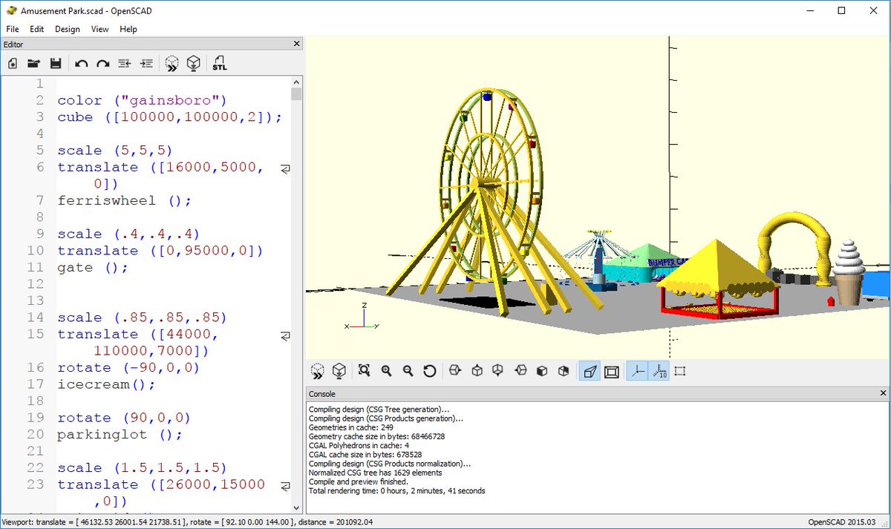Render the design from editor toolbar
This screenshot has height=529, width=891.
[194, 64]
